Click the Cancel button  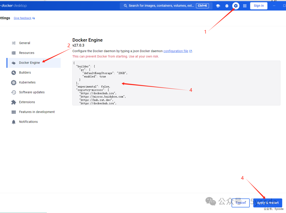(240, 203)
